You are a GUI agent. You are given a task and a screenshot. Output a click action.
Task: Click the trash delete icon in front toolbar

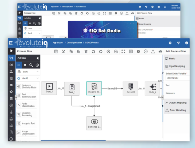click(x=86, y=51)
